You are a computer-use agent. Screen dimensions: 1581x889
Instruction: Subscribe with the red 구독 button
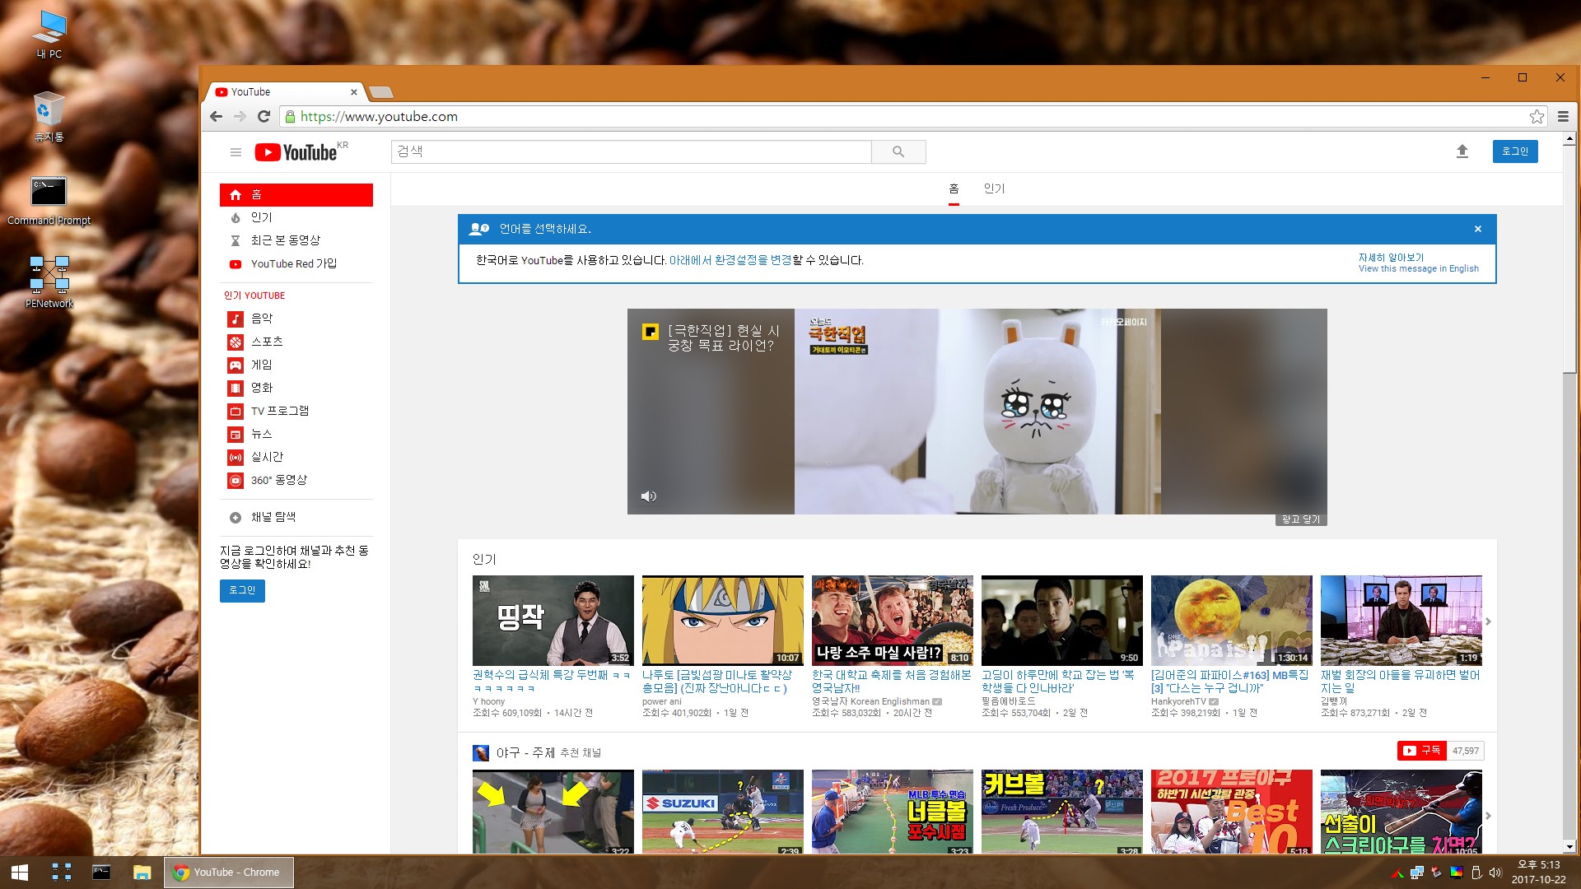(x=1422, y=751)
